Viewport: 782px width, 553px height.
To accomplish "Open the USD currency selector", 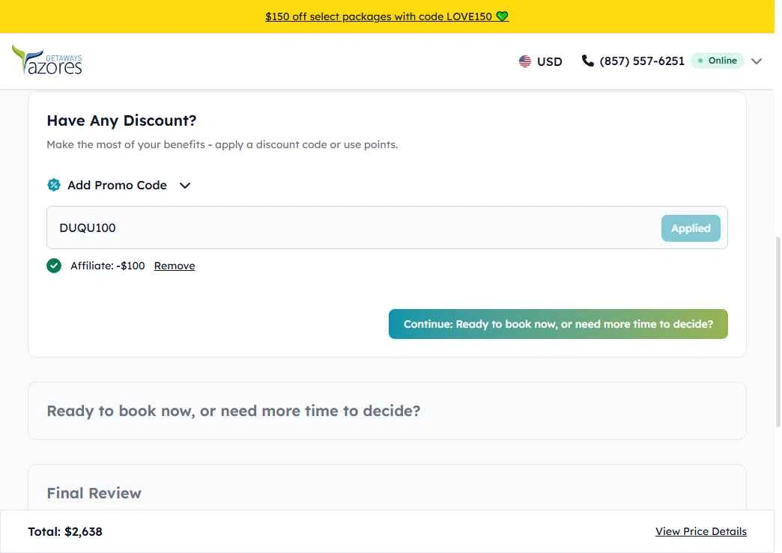I will [541, 61].
